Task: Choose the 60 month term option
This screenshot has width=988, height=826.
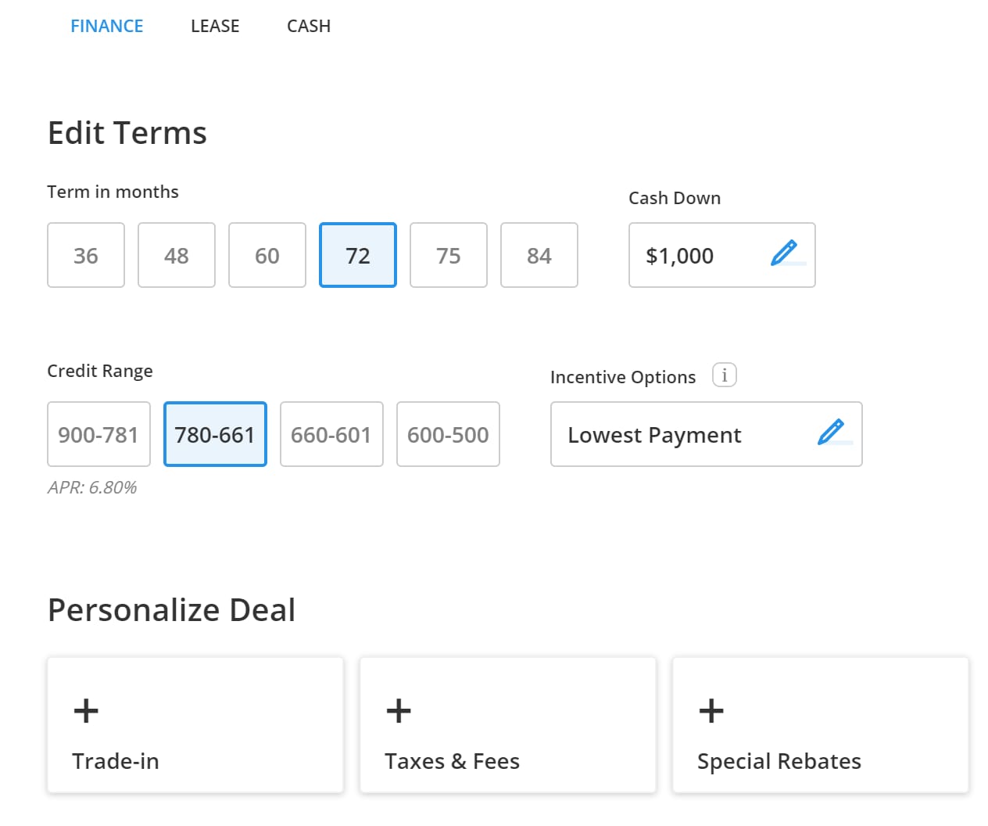Action: tap(267, 256)
